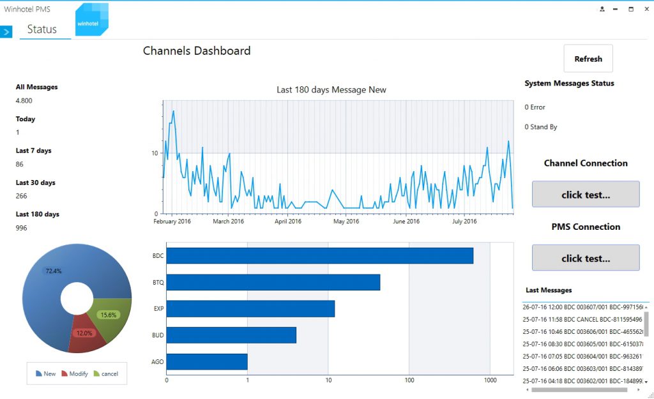The width and height of the screenshot is (654, 399).
Task: Select the AGO bar in chart
Action: 207,361
